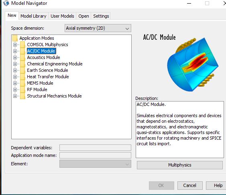Click the MEMS Module folder icon
Viewport: 226px width, 195px height.
click(22, 83)
